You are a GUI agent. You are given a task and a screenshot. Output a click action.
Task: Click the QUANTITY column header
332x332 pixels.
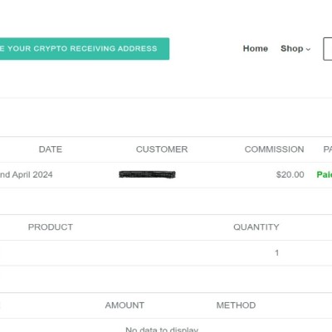click(256, 227)
